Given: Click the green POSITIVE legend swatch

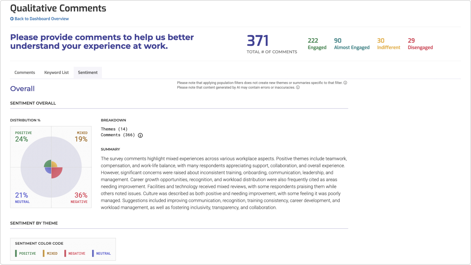Looking at the screenshot, I should pos(16,253).
